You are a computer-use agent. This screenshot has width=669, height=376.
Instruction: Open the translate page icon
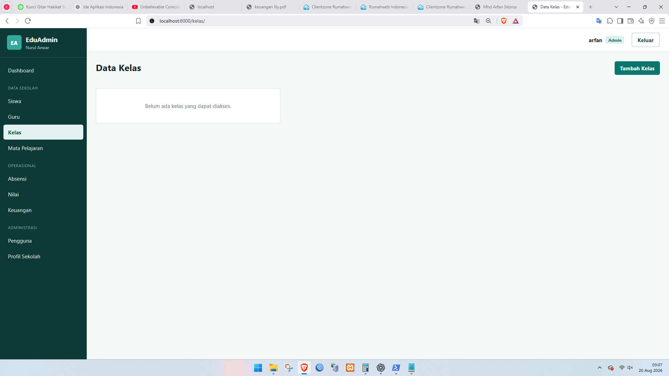[x=477, y=21]
